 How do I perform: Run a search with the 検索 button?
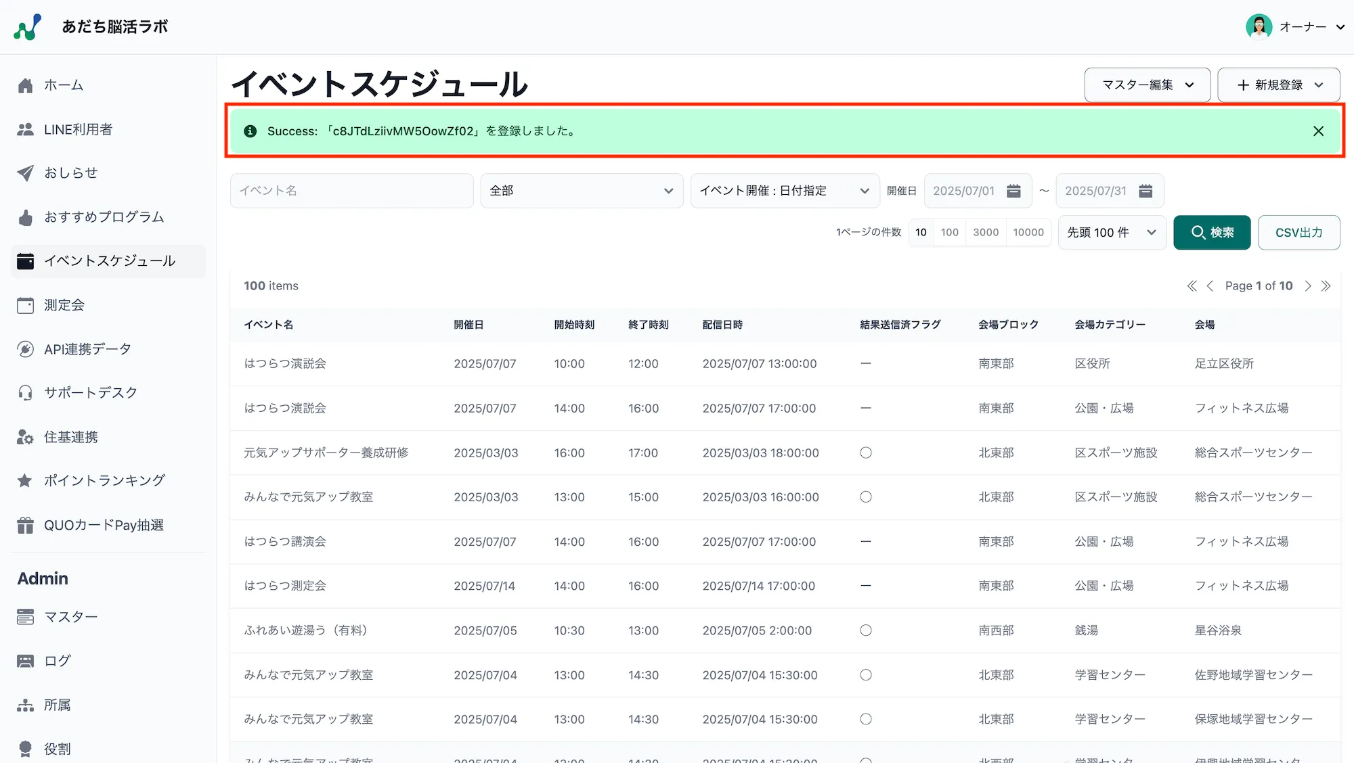tap(1211, 232)
